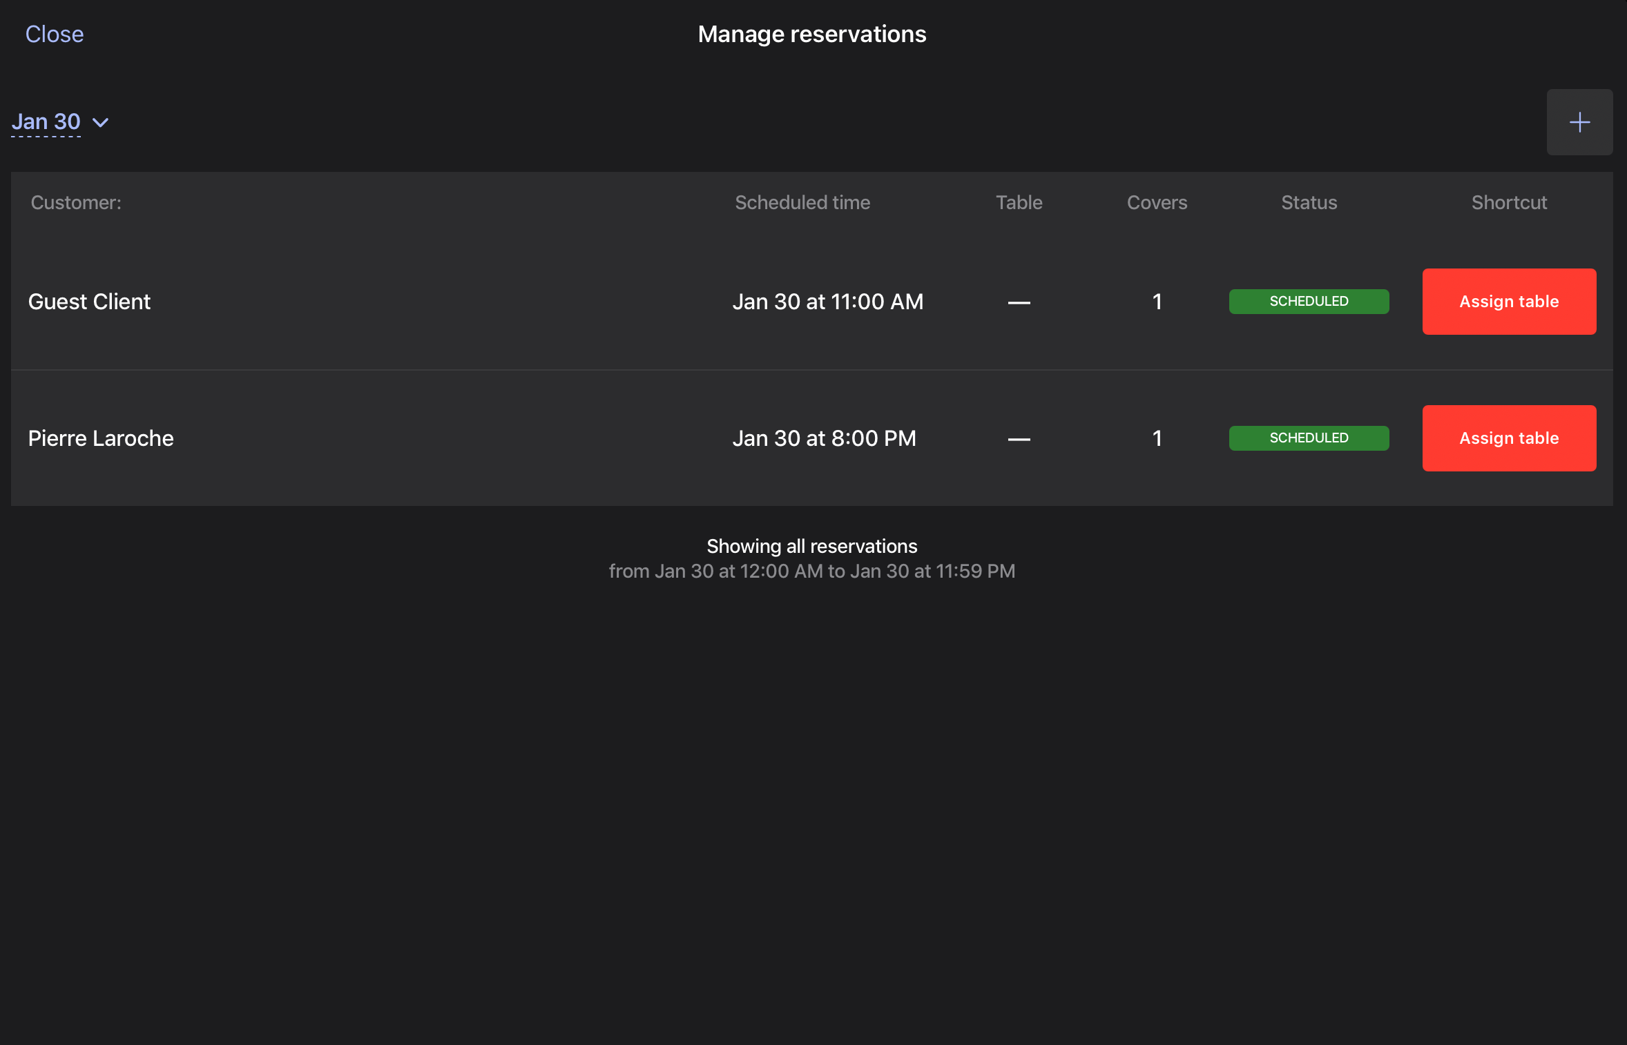The image size is (1627, 1045).
Task: Click the Scheduled time column header
Action: pos(802,202)
